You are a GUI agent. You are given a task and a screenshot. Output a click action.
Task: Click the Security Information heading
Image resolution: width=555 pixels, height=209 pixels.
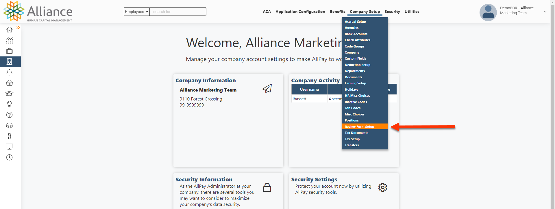pyautogui.click(x=204, y=180)
